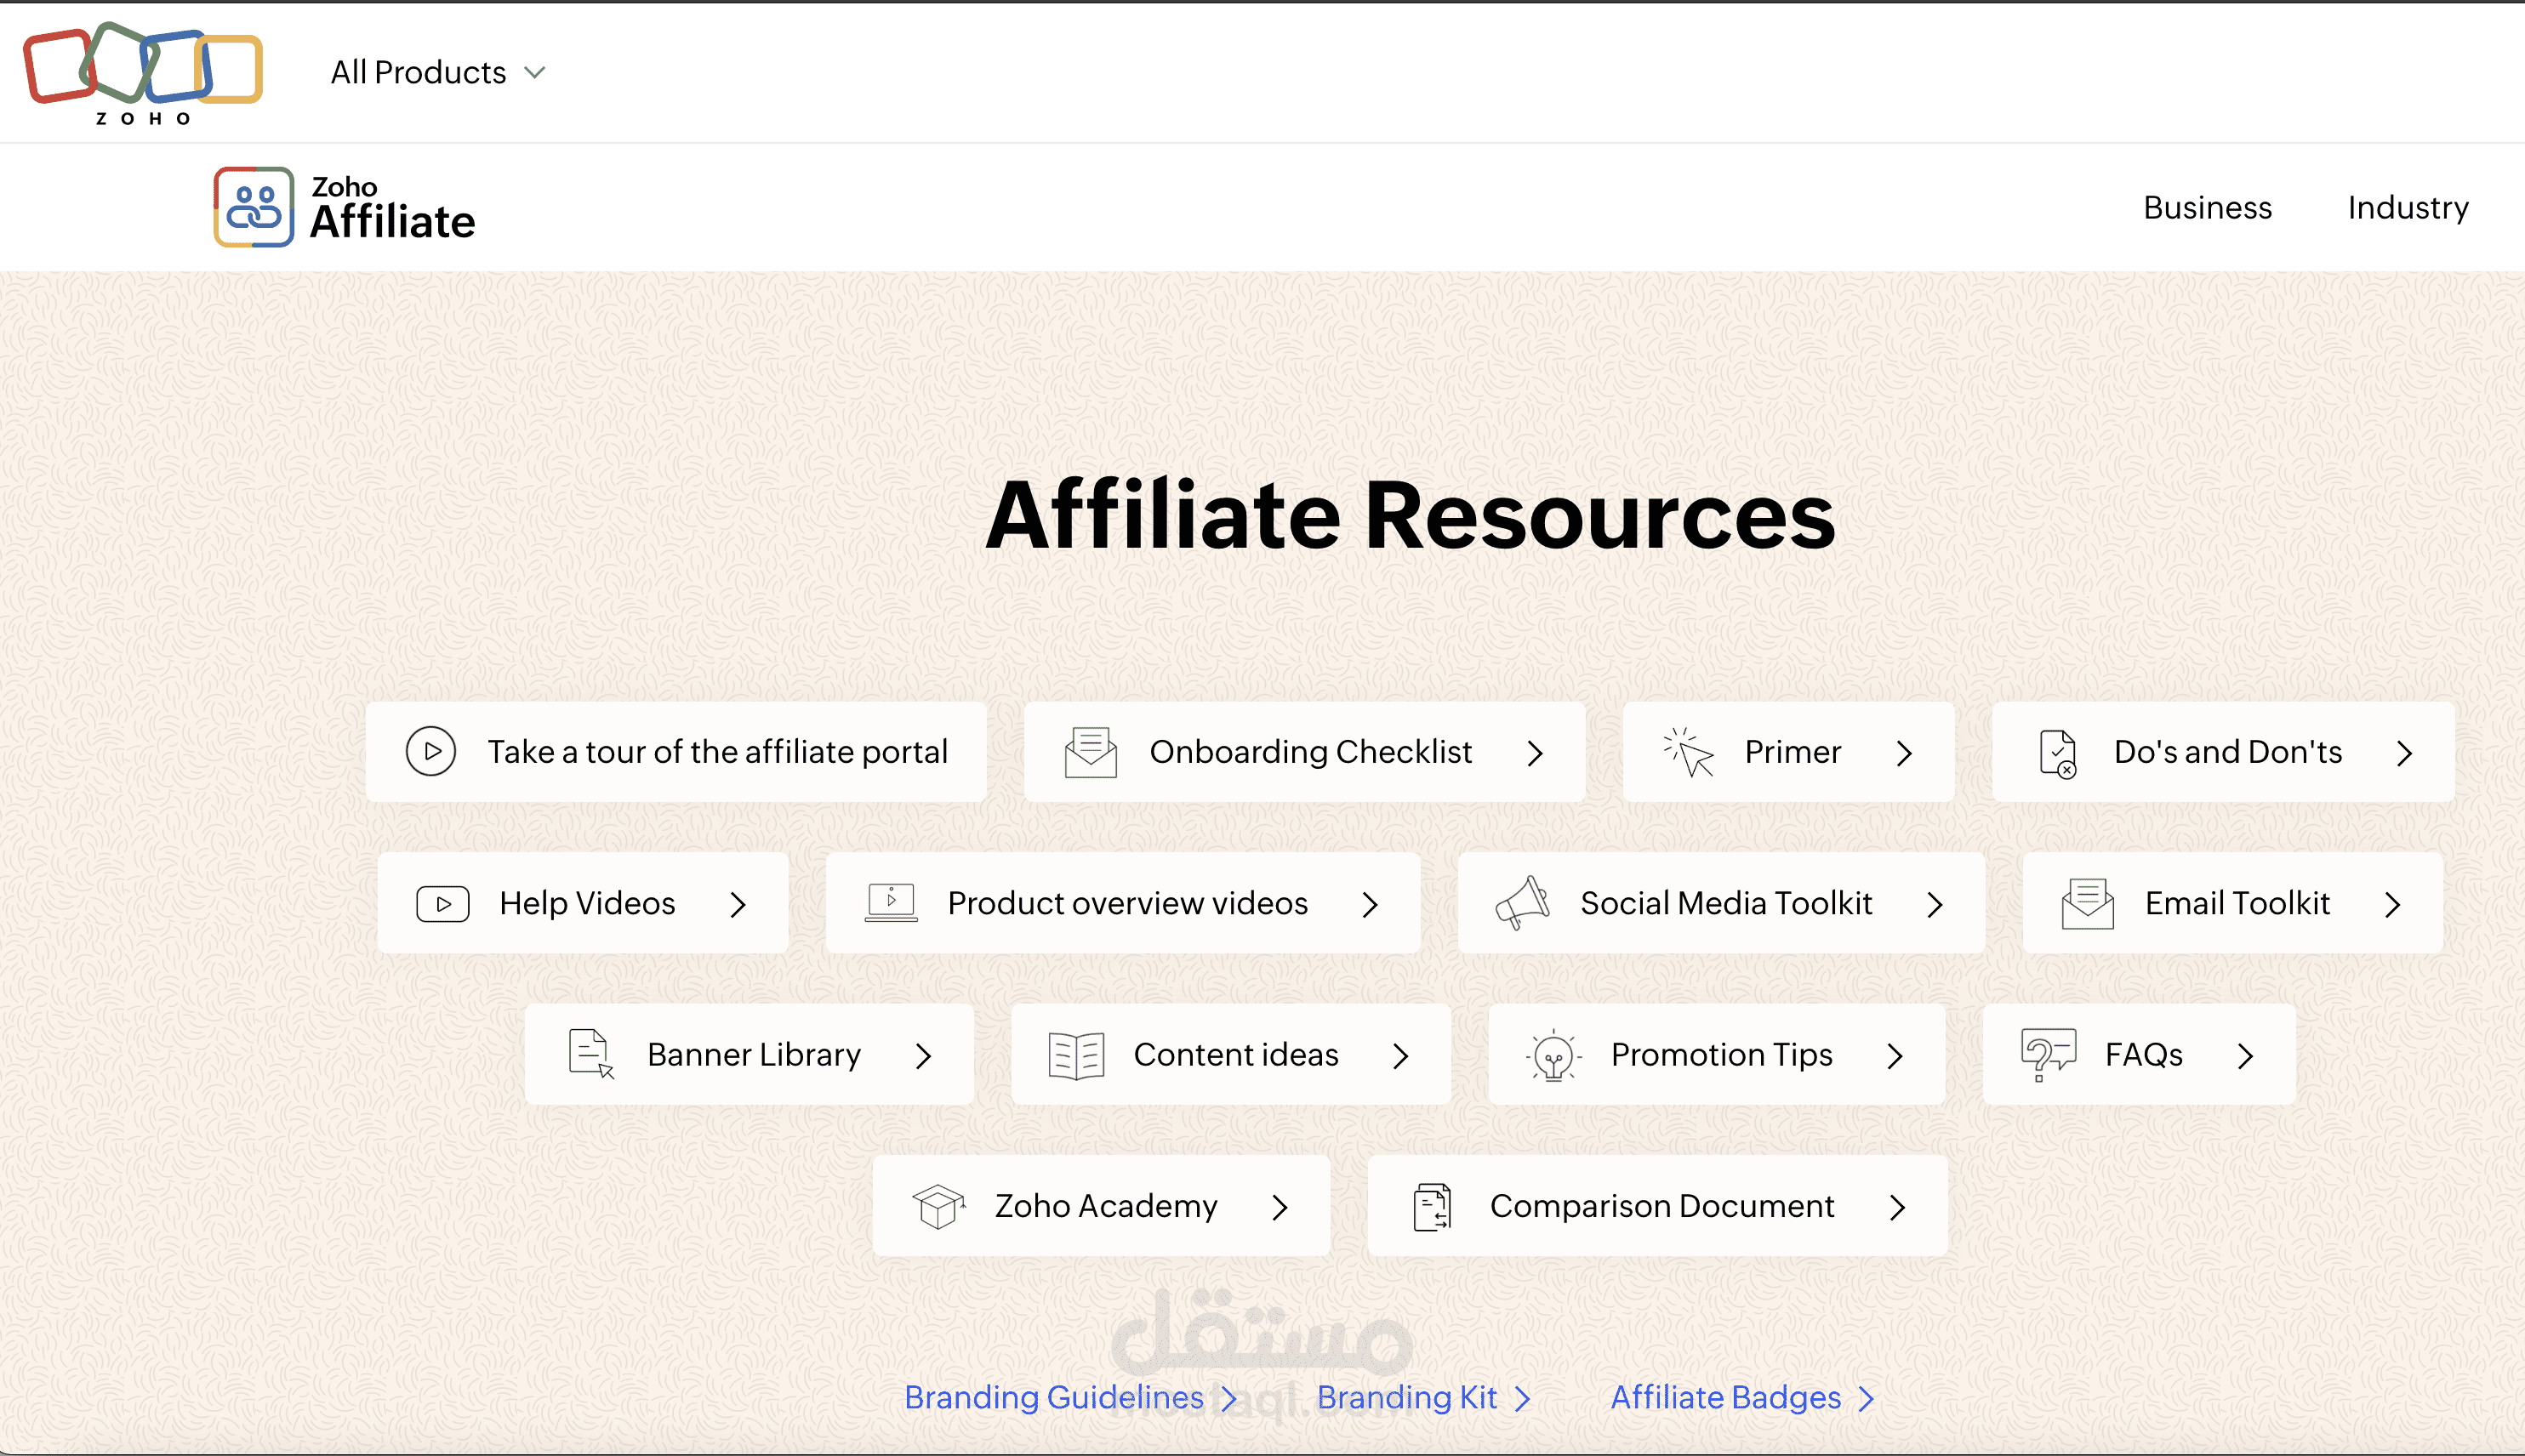Click the Product overview videos arrow chevron
Viewport: 2525px width, 1456px height.
click(1371, 904)
